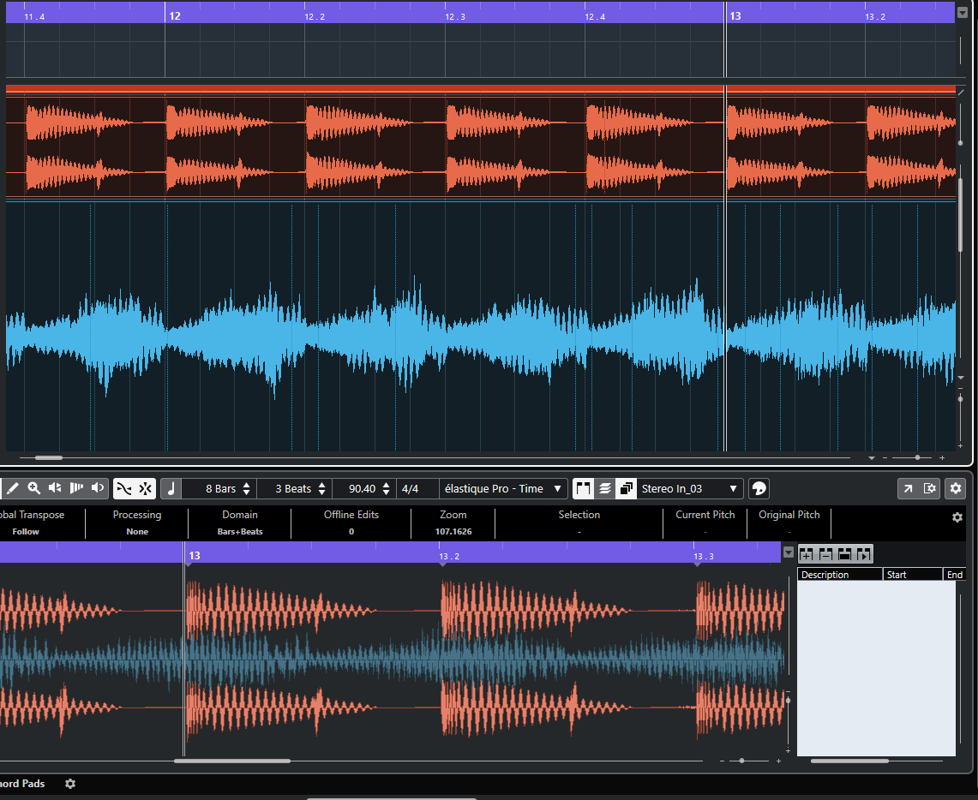This screenshot has height=800, width=978.
Task: Increase the 8 Bars length stepper
Action: tap(246, 485)
